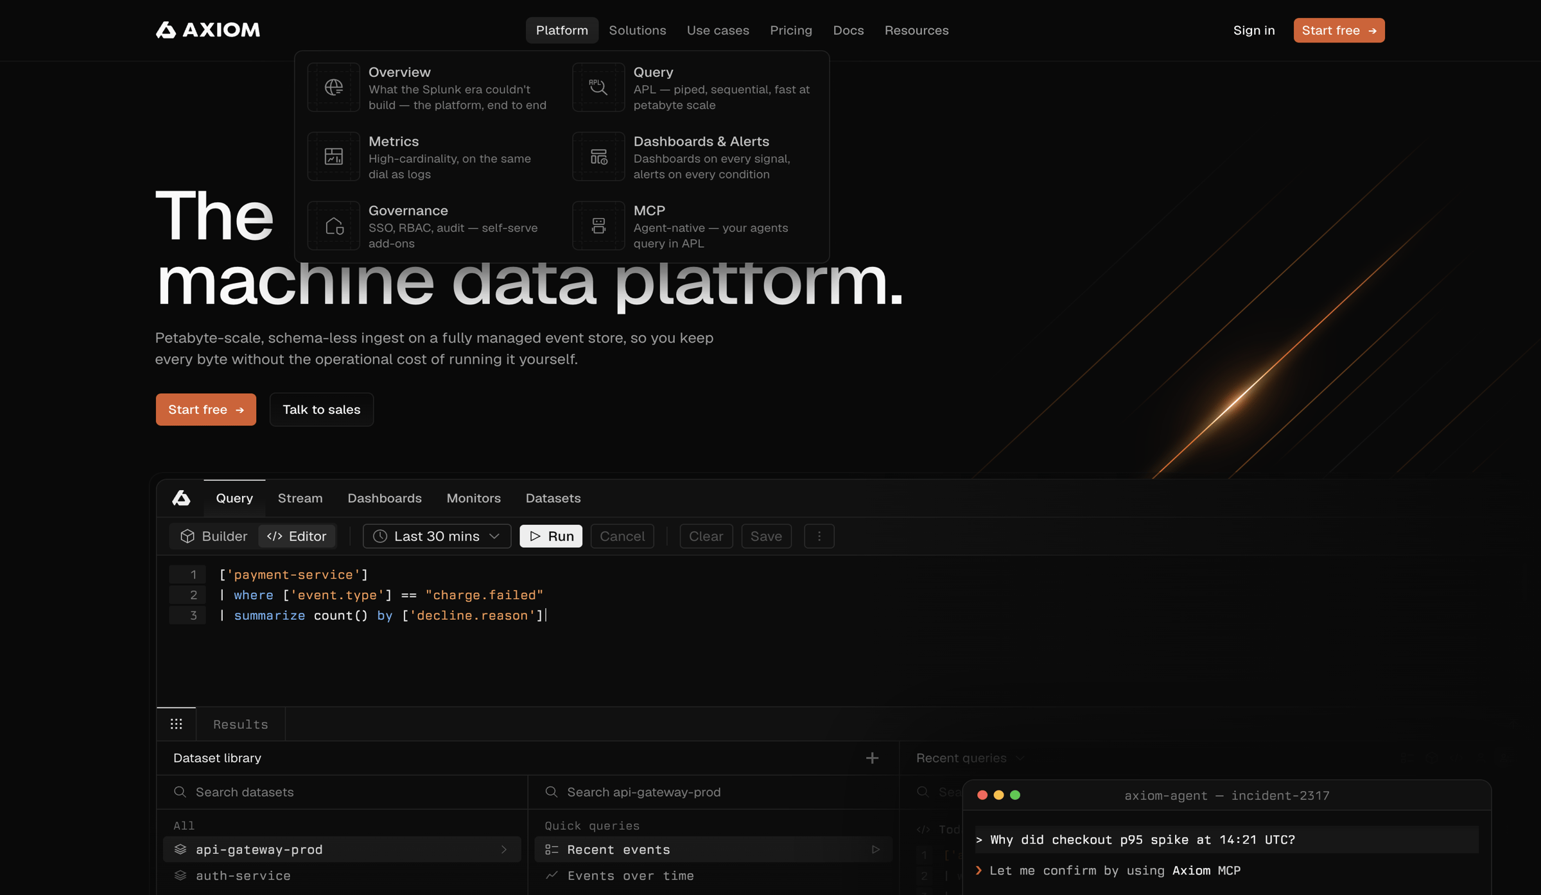
Task: Click the Search datasets magnifier icon
Action: coord(180,792)
